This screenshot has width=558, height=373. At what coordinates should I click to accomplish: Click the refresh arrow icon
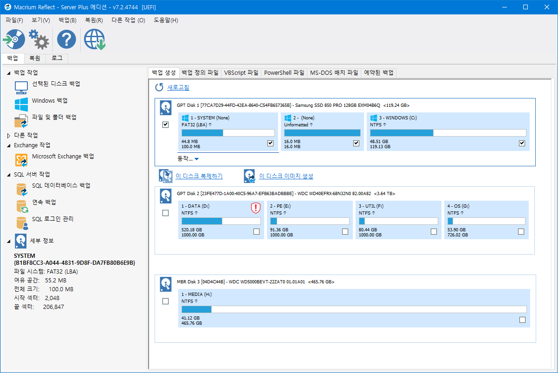coord(159,87)
